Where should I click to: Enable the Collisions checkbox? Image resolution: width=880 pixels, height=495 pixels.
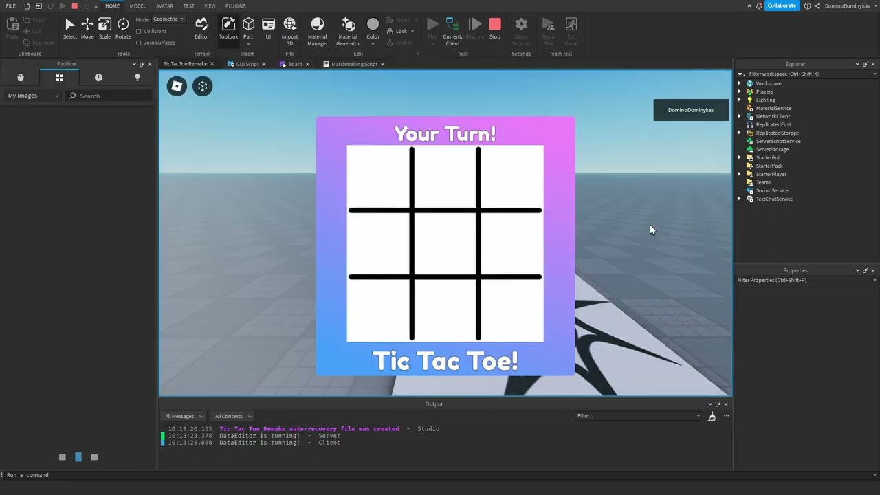[x=139, y=31]
